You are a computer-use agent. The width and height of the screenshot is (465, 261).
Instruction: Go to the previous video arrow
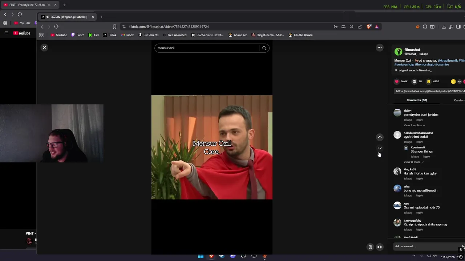click(380, 137)
